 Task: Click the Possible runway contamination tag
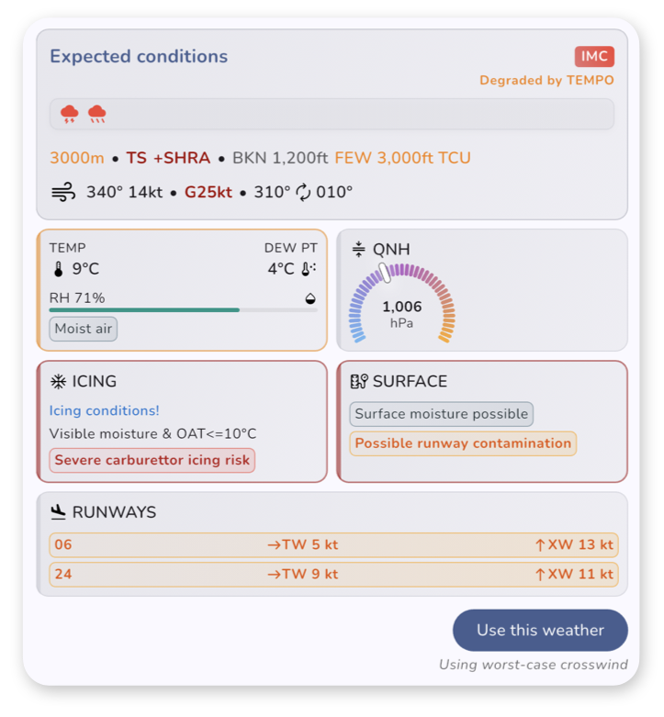tap(463, 443)
